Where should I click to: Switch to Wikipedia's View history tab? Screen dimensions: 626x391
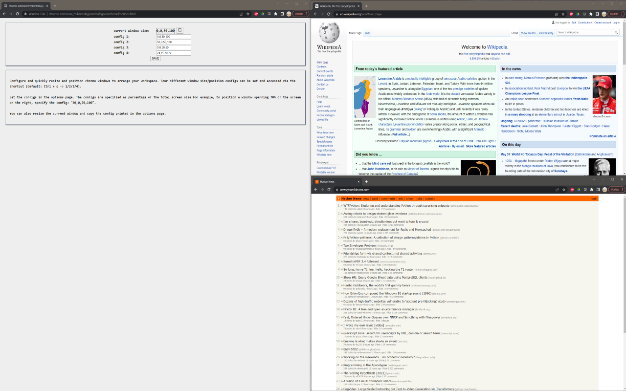[546, 33]
